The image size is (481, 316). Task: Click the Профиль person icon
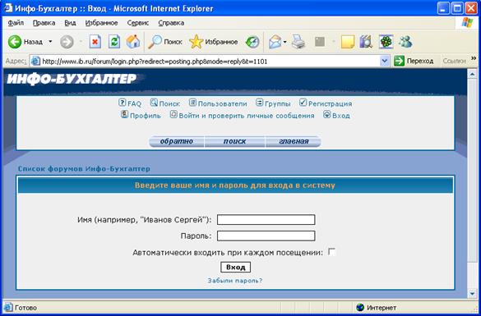[x=124, y=115]
